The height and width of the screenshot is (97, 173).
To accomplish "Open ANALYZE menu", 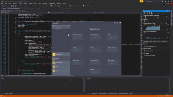I will coord(45,4).
